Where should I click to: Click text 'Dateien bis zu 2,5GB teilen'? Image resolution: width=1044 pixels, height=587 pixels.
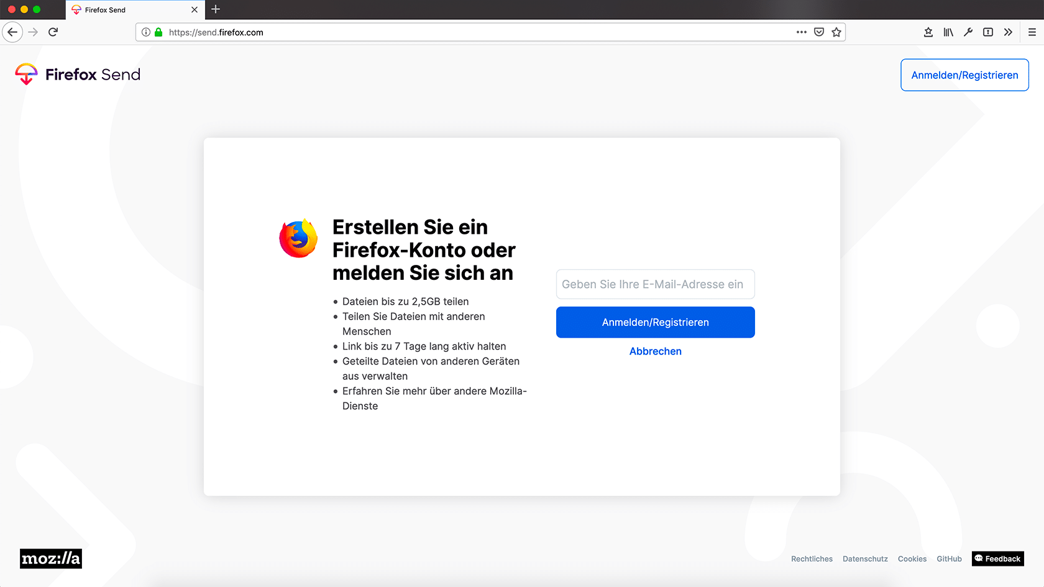tap(406, 302)
